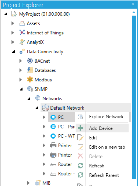139x186 pixels.
Task: Click the Explore Network menu icon
Action: pos(80,116)
